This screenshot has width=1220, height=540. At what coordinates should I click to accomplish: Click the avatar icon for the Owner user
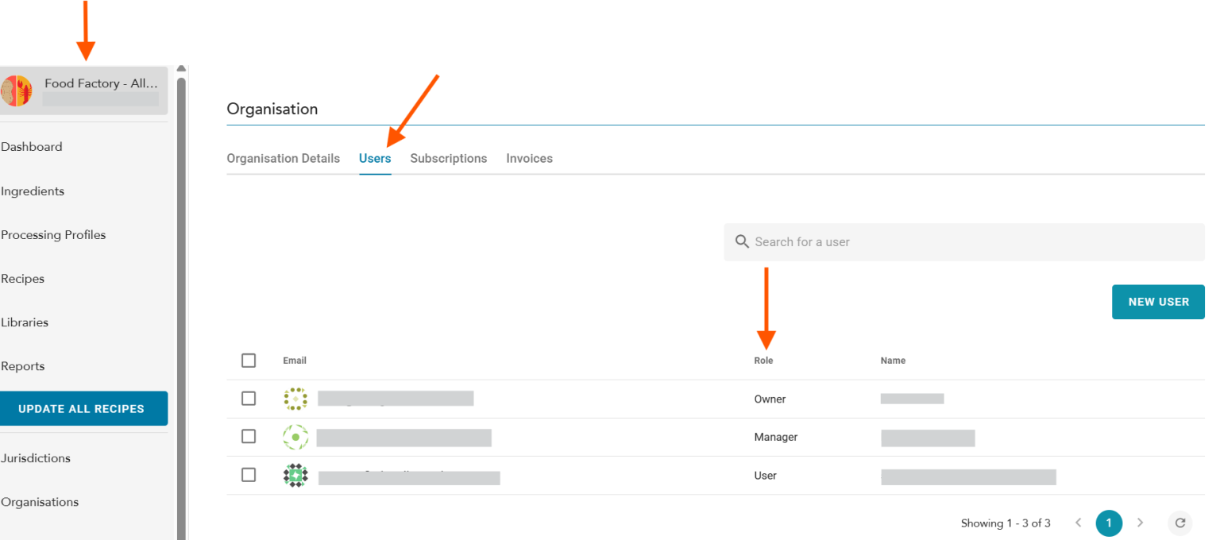click(295, 399)
